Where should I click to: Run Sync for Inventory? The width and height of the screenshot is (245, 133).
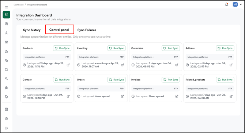pos(116,48)
